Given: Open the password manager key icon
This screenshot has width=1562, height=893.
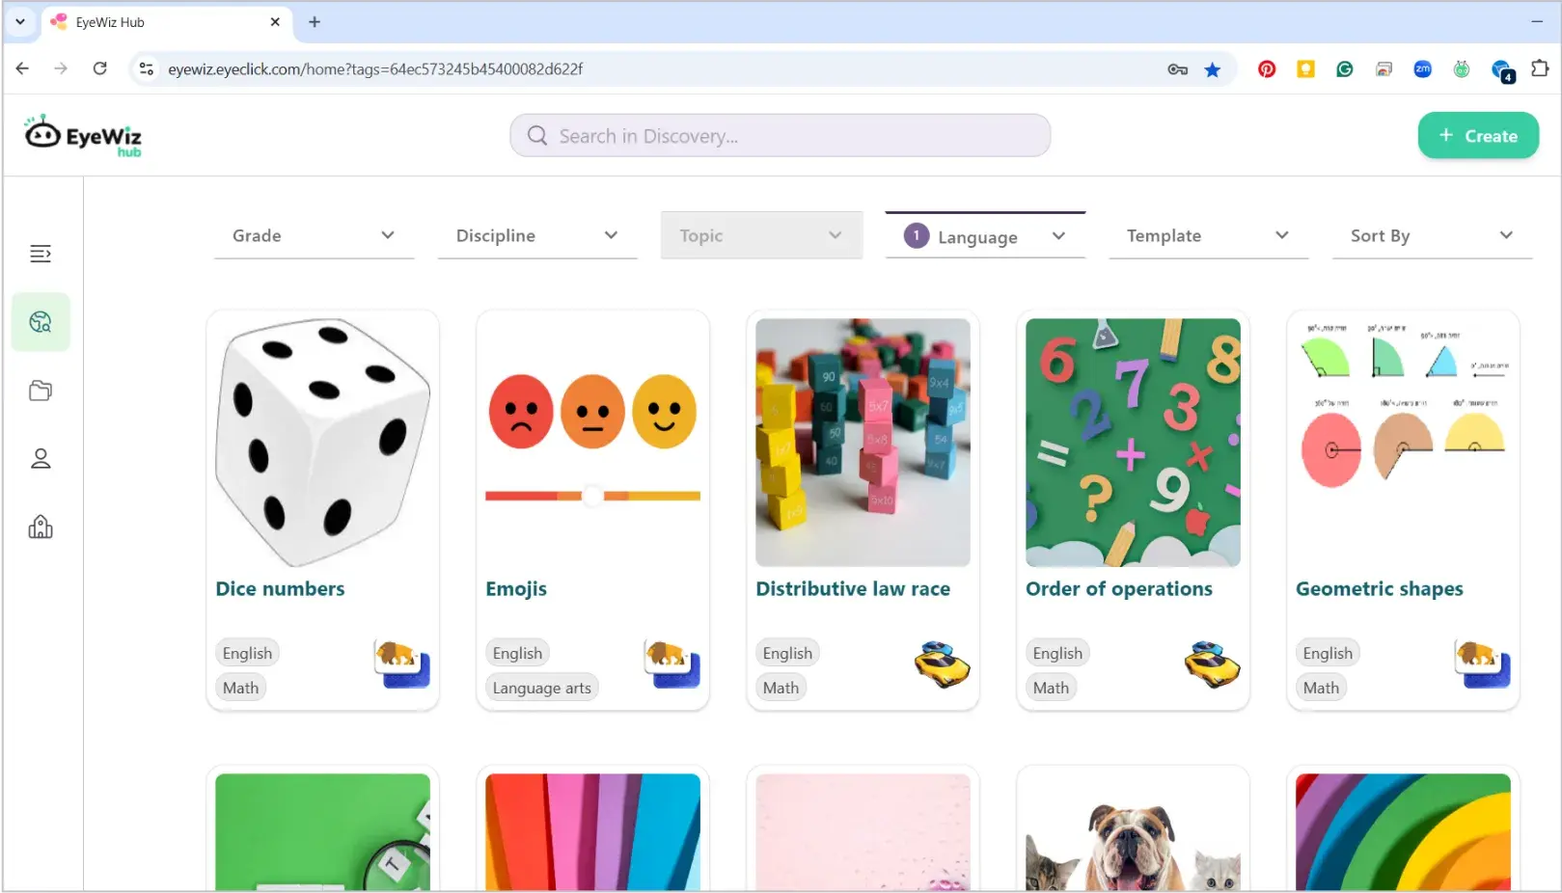Looking at the screenshot, I should pyautogui.click(x=1177, y=69).
